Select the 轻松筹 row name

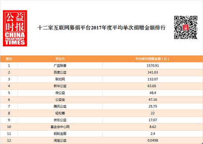60,113
